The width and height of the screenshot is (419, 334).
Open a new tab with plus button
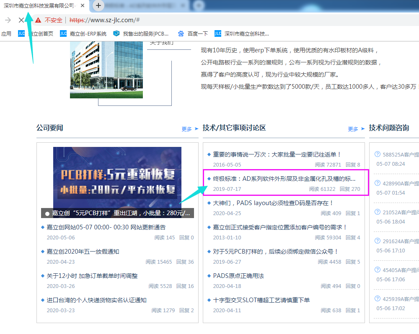(x=98, y=5)
